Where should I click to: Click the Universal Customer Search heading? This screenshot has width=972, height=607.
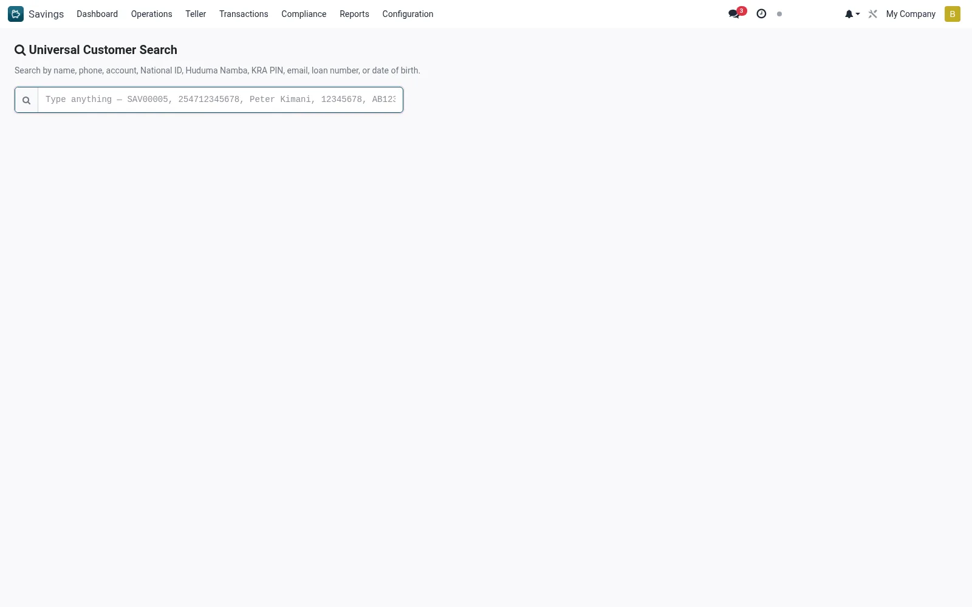pyautogui.click(x=103, y=50)
